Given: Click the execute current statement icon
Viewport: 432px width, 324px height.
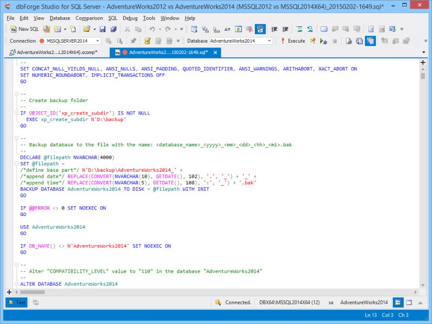Looking at the screenshot, I should (x=313, y=41).
